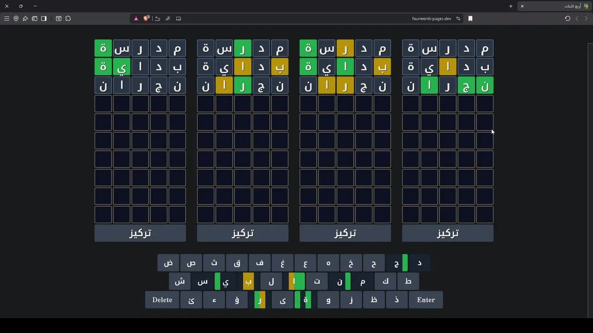Click the fourwords.pages.dev address bar

324,18
